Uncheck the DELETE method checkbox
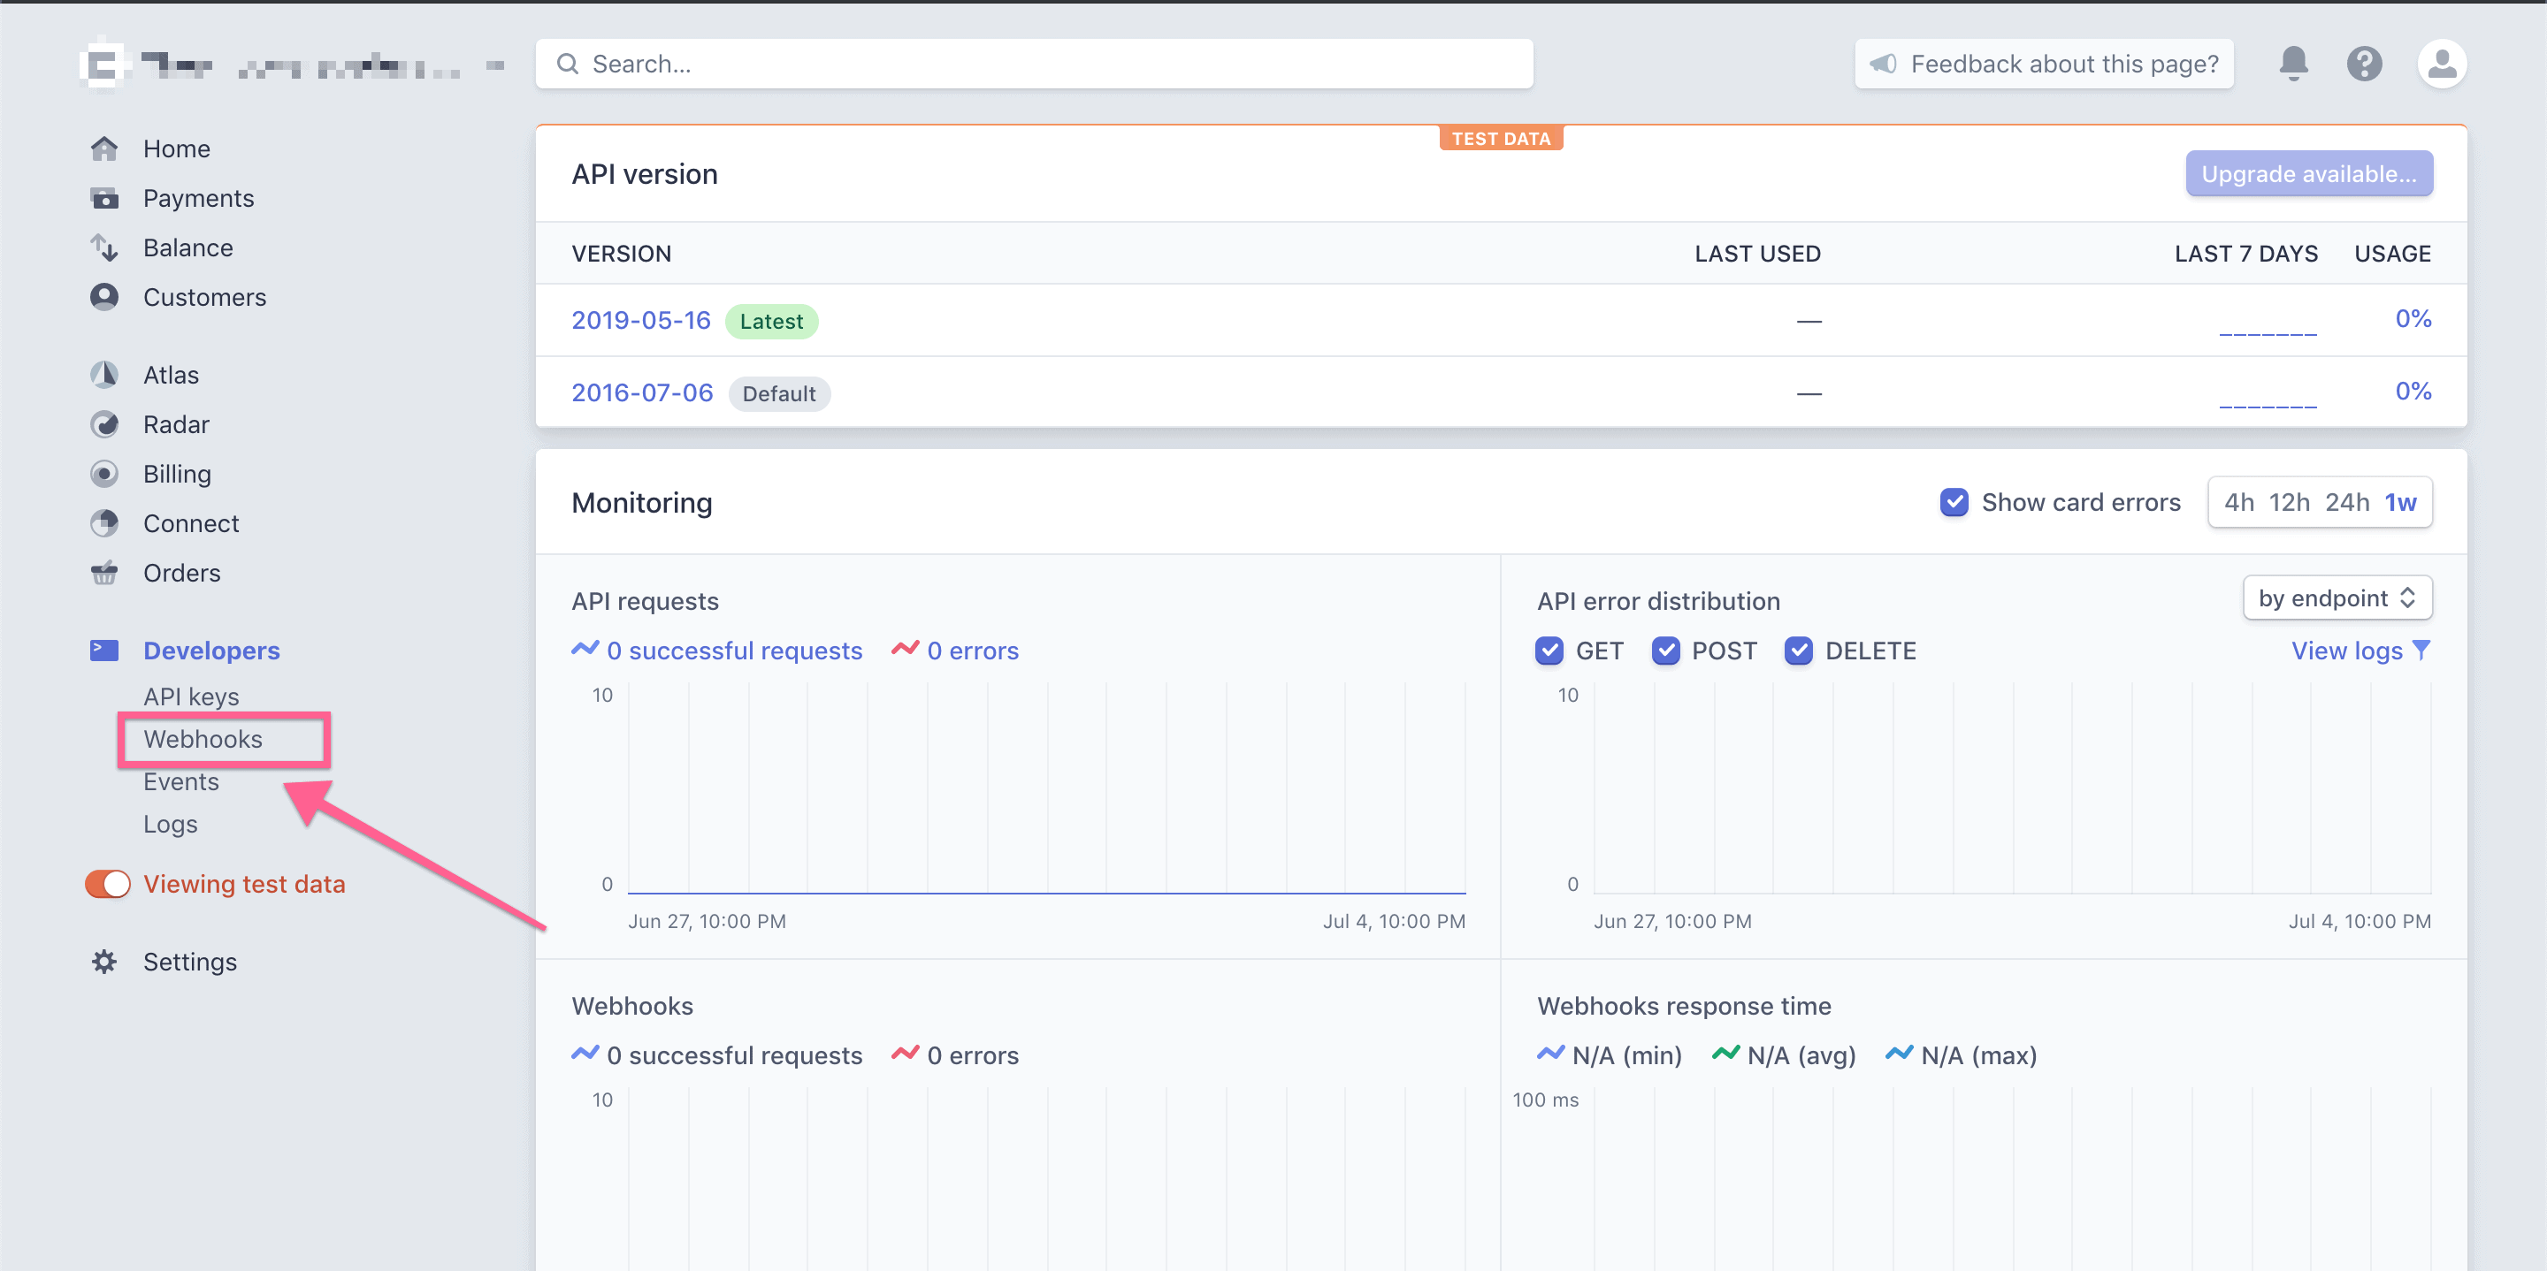The height and width of the screenshot is (1271, 2547). pos(1799,651)
